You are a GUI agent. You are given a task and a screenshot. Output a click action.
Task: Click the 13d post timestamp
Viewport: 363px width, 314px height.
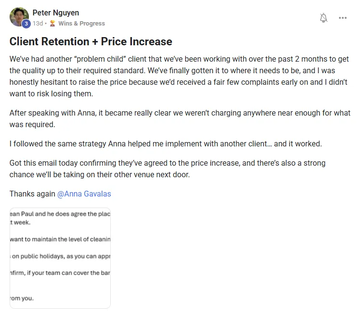(38, 23)
